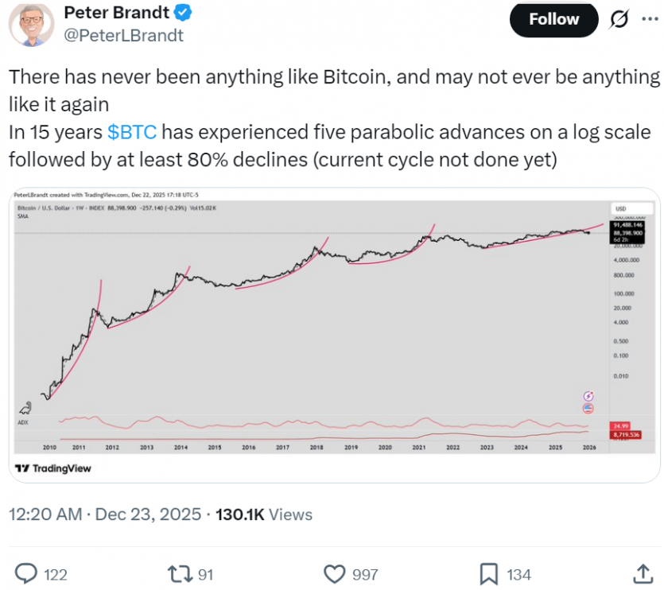Click the US flag icon on chart

[589, 408]
